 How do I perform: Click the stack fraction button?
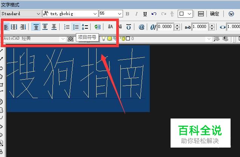(x=172, y=14)
